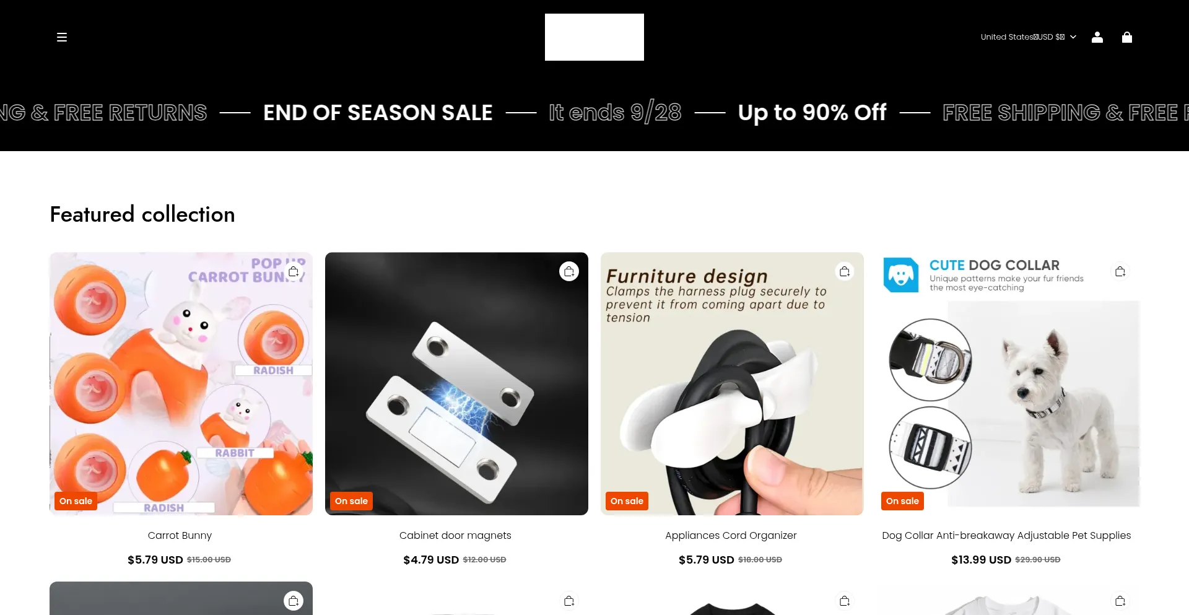Open Dog Collar Anti-breakaway product link
1189x615 pixels.
point(1006,535)
